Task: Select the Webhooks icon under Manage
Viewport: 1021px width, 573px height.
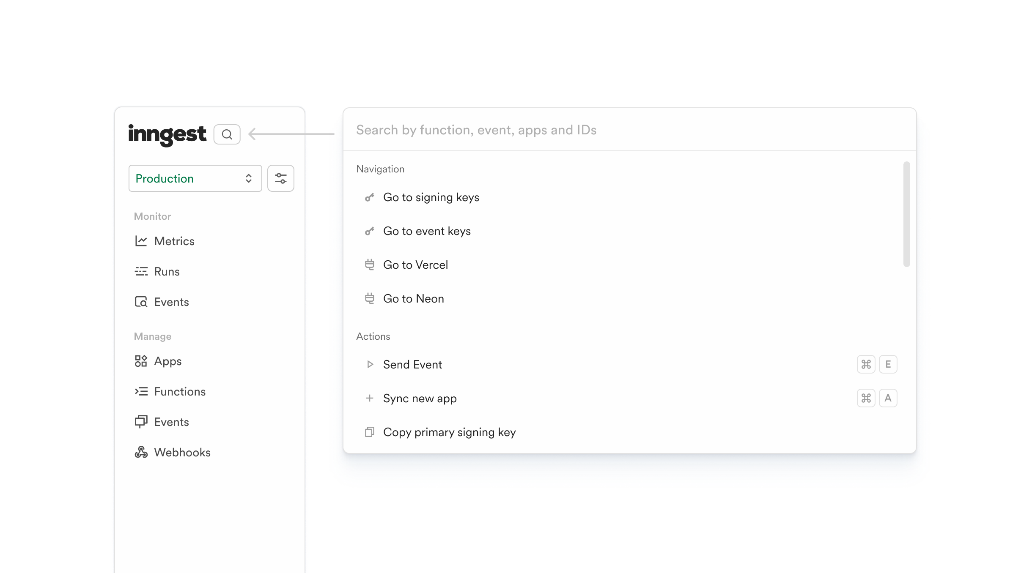Action: click(x=141, y=452)
